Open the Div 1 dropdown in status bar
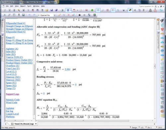The height and width of the screenshot is (130, 166). pyautogui.click(x=148, y=127)
